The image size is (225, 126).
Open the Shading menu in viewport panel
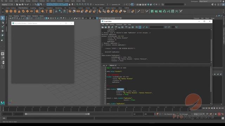click(x=16, y=16)
